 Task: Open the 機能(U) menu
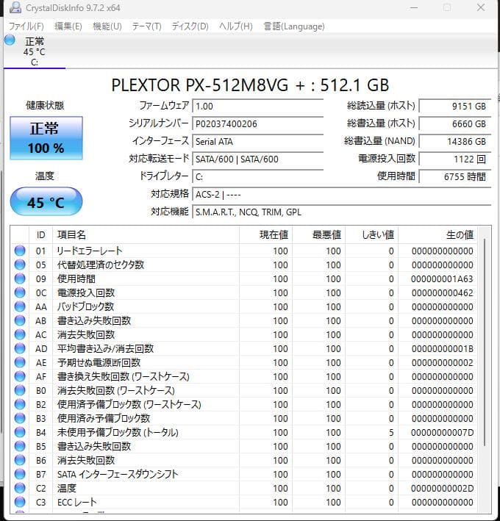tap(107, 26)
